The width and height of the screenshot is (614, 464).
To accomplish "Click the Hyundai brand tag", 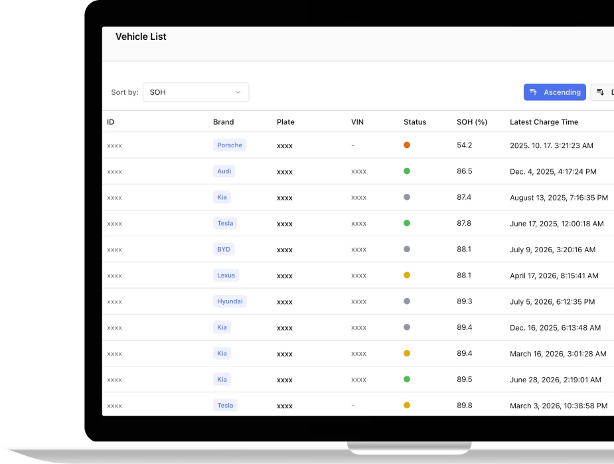I will coord(230,301).
